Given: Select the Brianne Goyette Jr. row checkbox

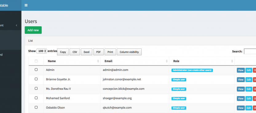Looking at the screenshot, I should pos(36,79).
